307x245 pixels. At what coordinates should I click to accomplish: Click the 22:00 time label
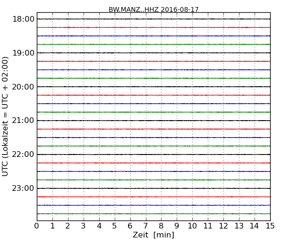click(x=23, y=155)
